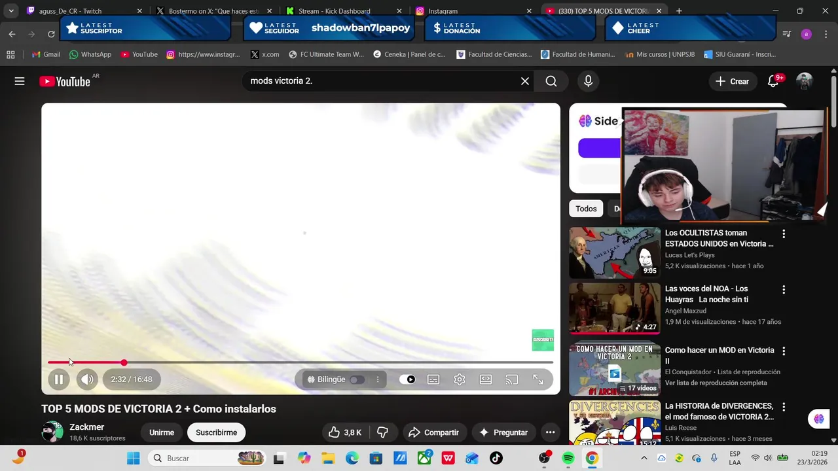Viewport: 838px width, 471px height.
Task: Switch to theater mode in the player
Action: [486, 379]
